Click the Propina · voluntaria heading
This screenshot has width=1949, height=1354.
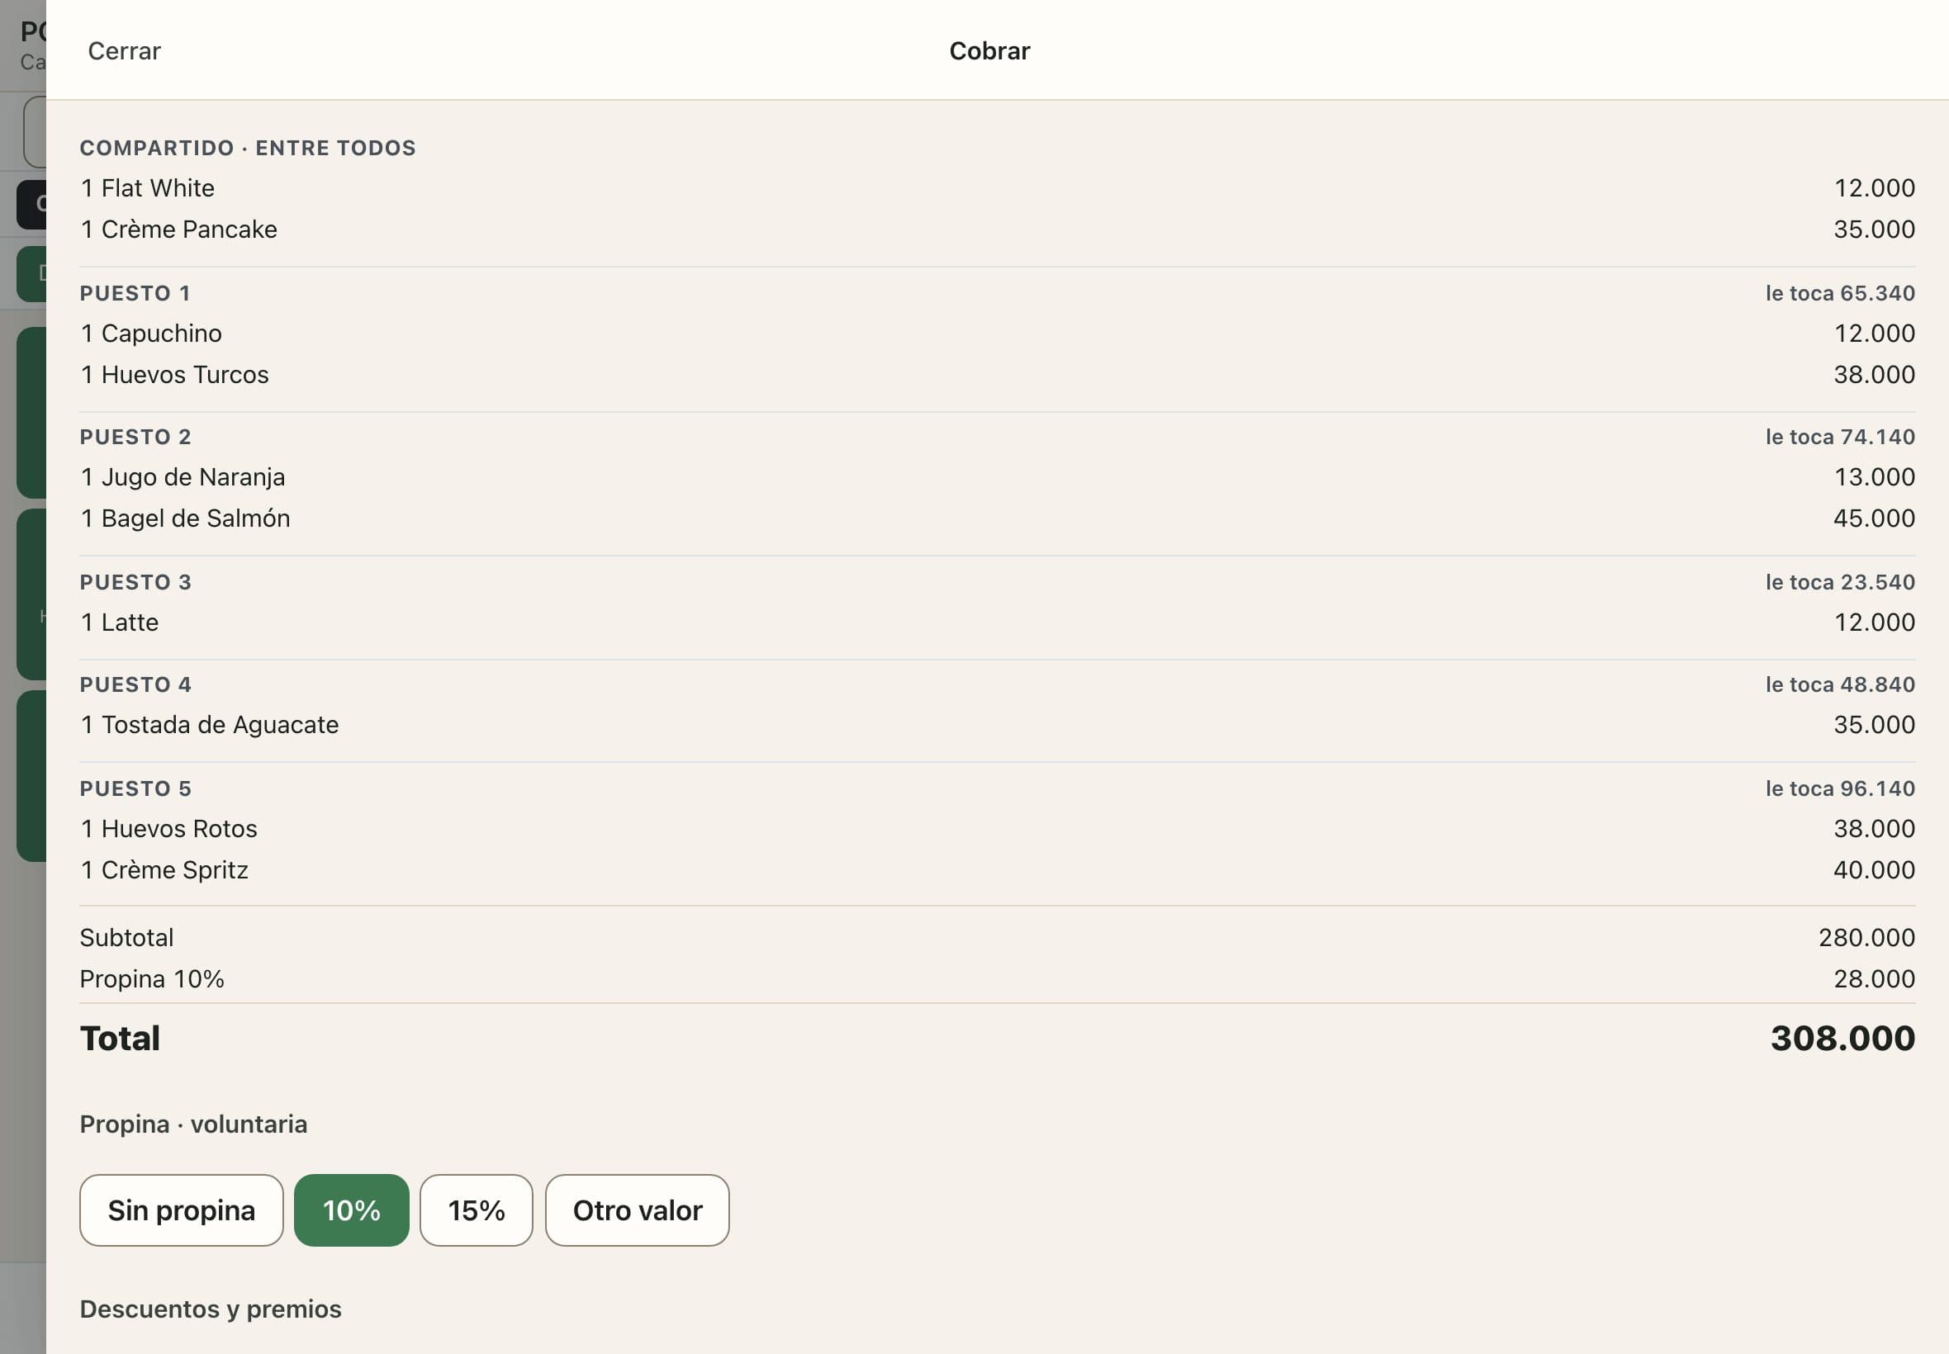click(193, 1124)
